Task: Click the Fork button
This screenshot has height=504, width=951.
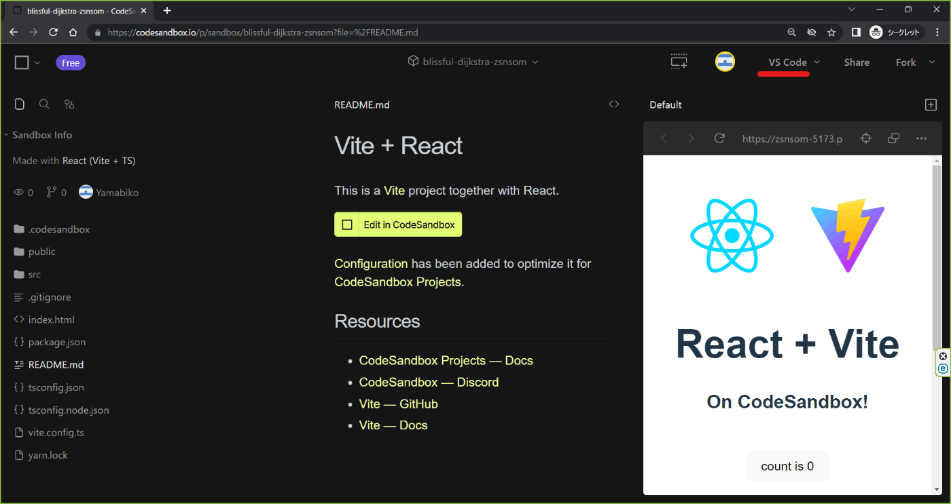Action: click(x=905, y=62)
